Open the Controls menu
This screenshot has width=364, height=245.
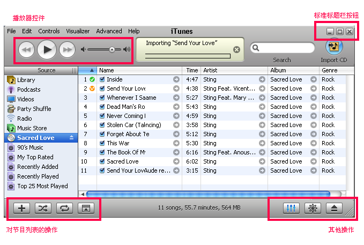pyautogui.click(x=49, y=31)
